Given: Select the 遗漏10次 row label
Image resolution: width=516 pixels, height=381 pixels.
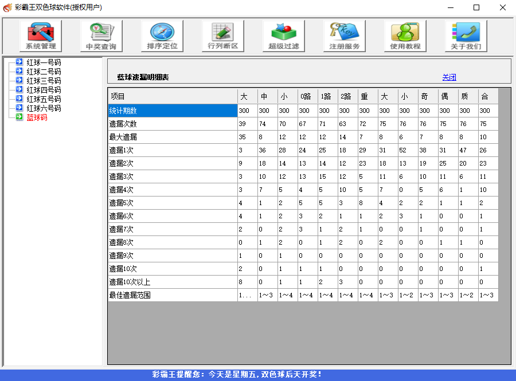Looking at the screenshot, I should pyautogui.click(x=173, y=269).
